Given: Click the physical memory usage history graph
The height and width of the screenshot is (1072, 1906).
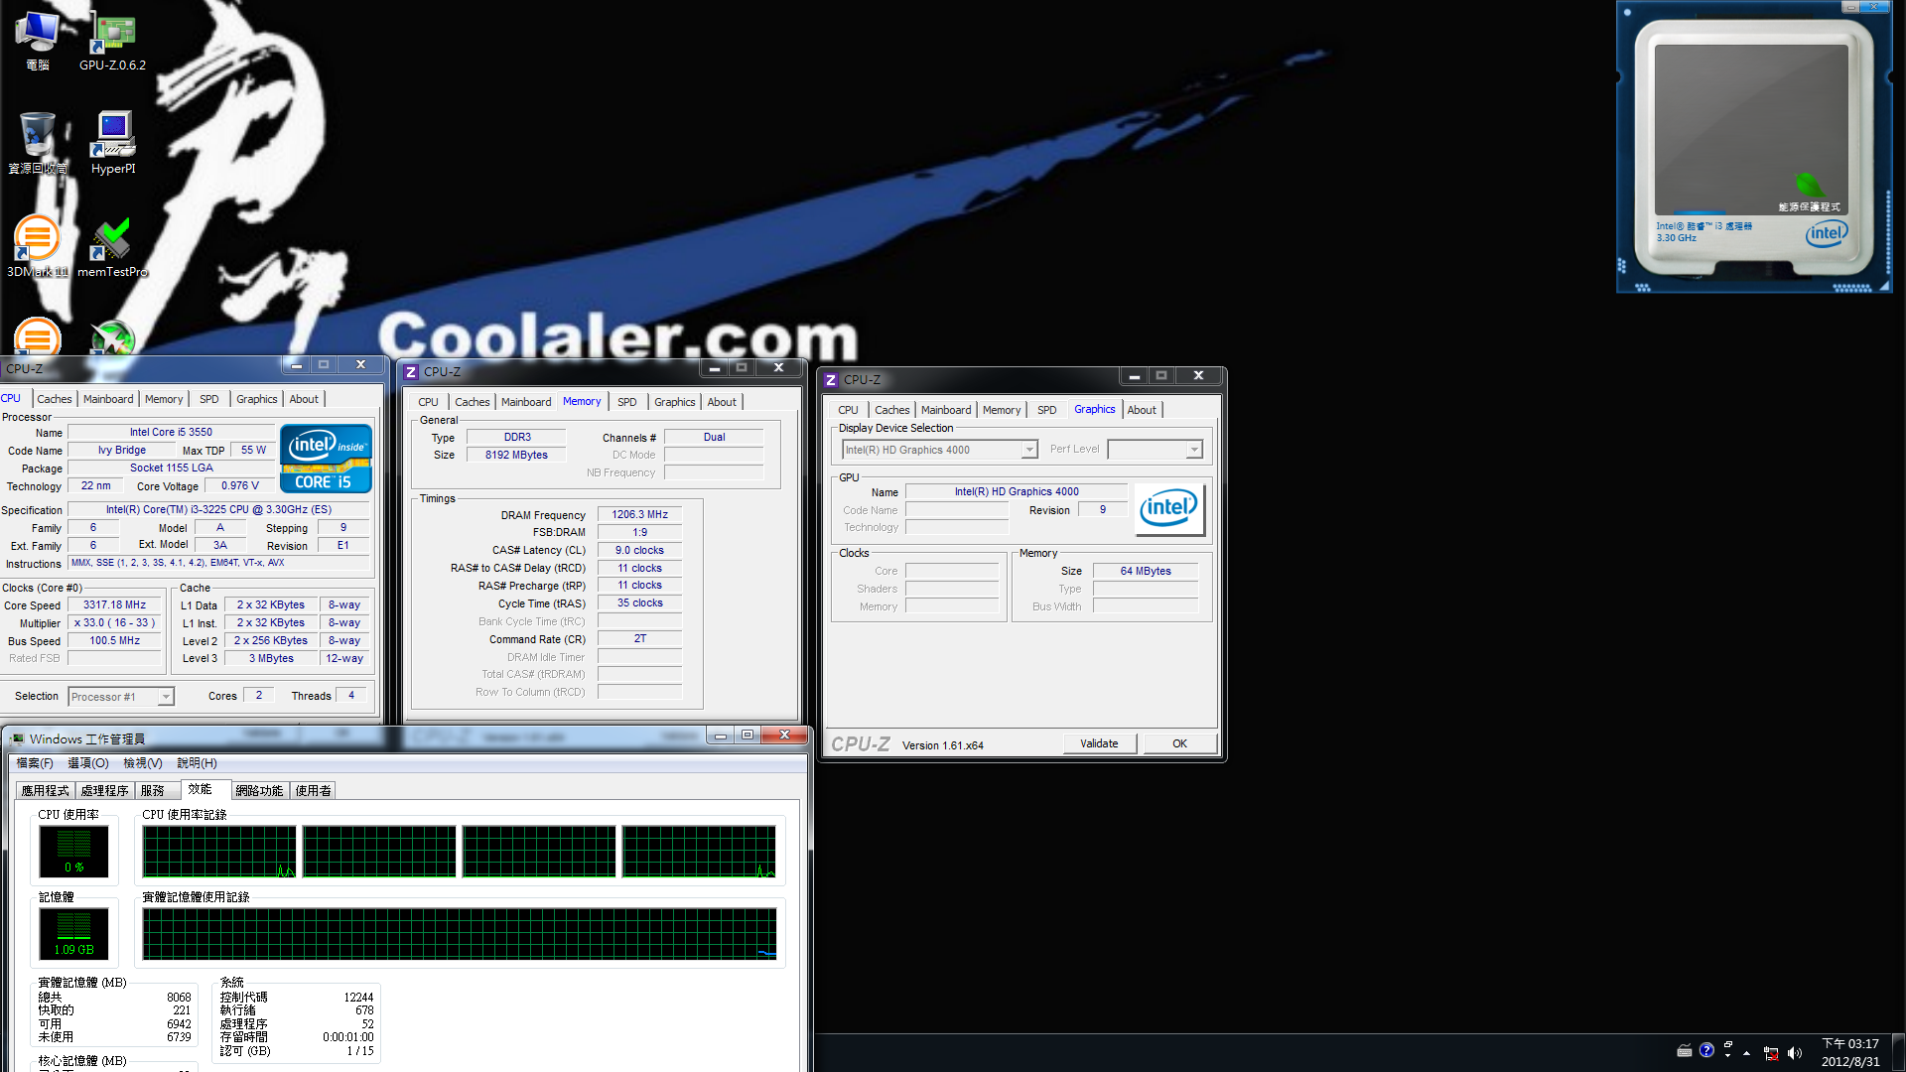Looking at the screenshot, I should point(459,933).
